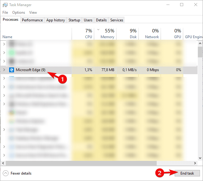Sort by Memory column header
Screen dimensions: 203x181
tap(105, 34)
